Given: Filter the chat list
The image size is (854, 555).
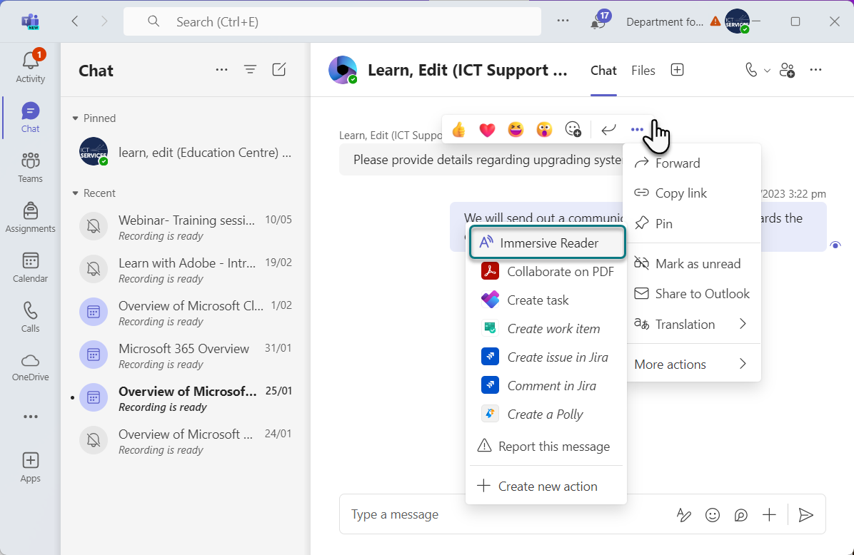Looking at the screenshot, I should 250,70.
